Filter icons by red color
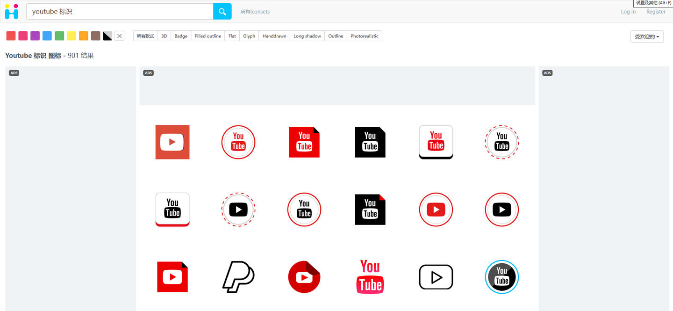This screenshot has height=311, width=673. 11,36
